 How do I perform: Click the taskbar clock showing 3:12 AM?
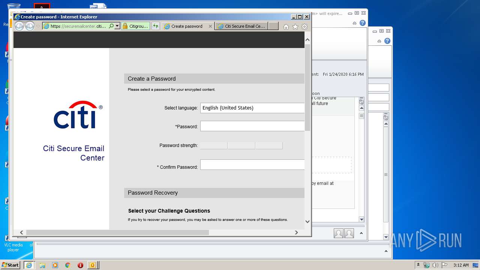(x=461, y=265)
